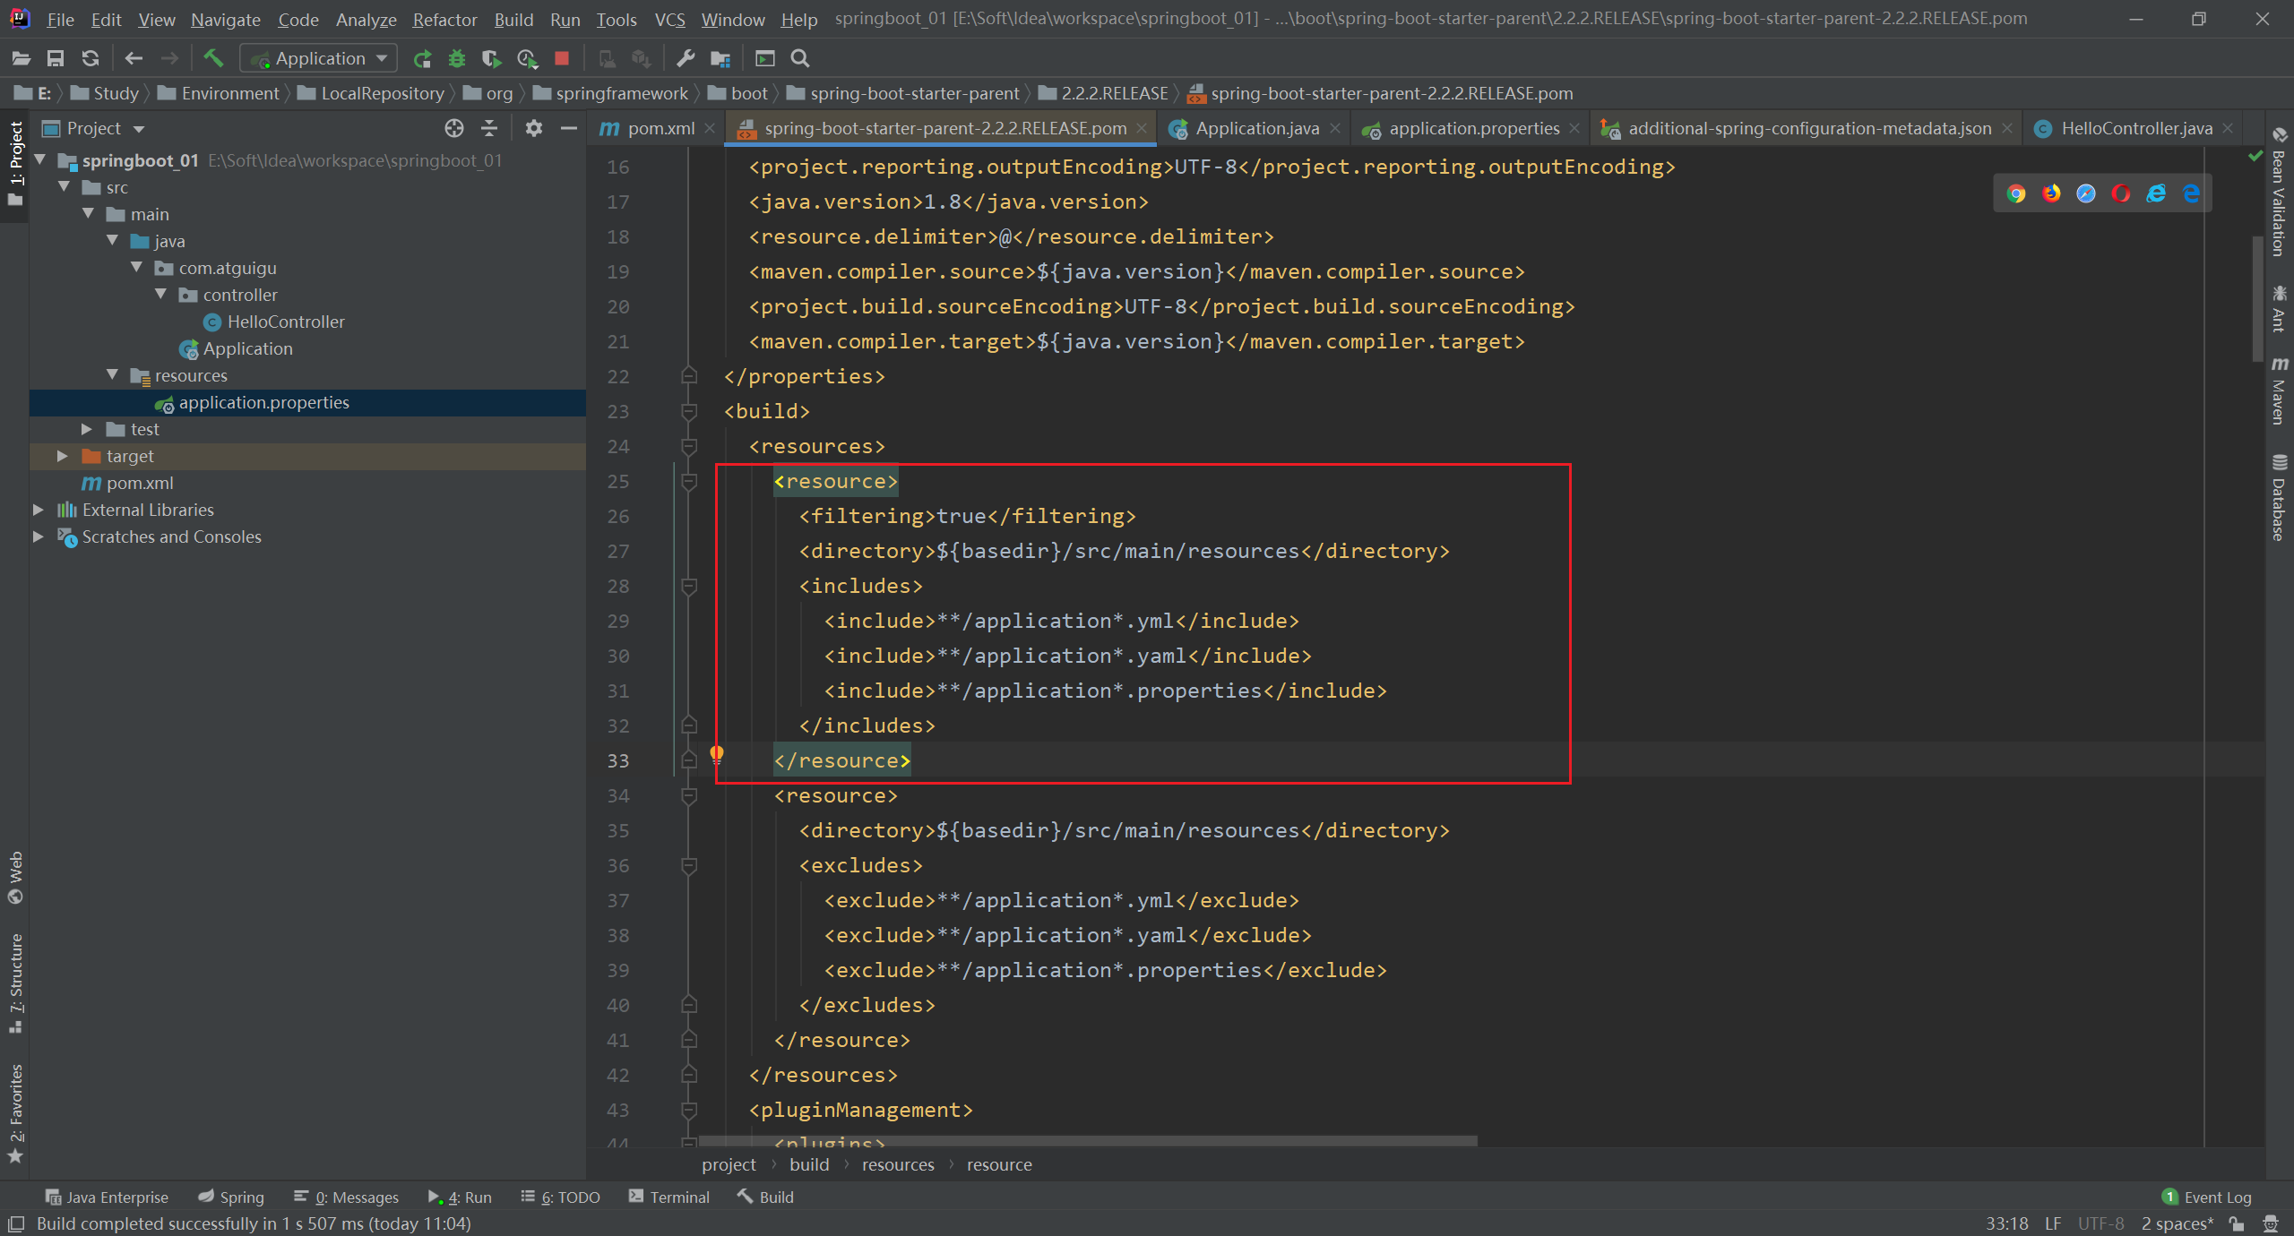The image size is (2294, 1236).
Task: Open the Database side panel
Action: (2280, 498)
